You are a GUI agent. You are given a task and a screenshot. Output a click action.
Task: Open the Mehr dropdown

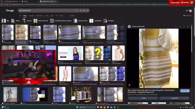62,16
